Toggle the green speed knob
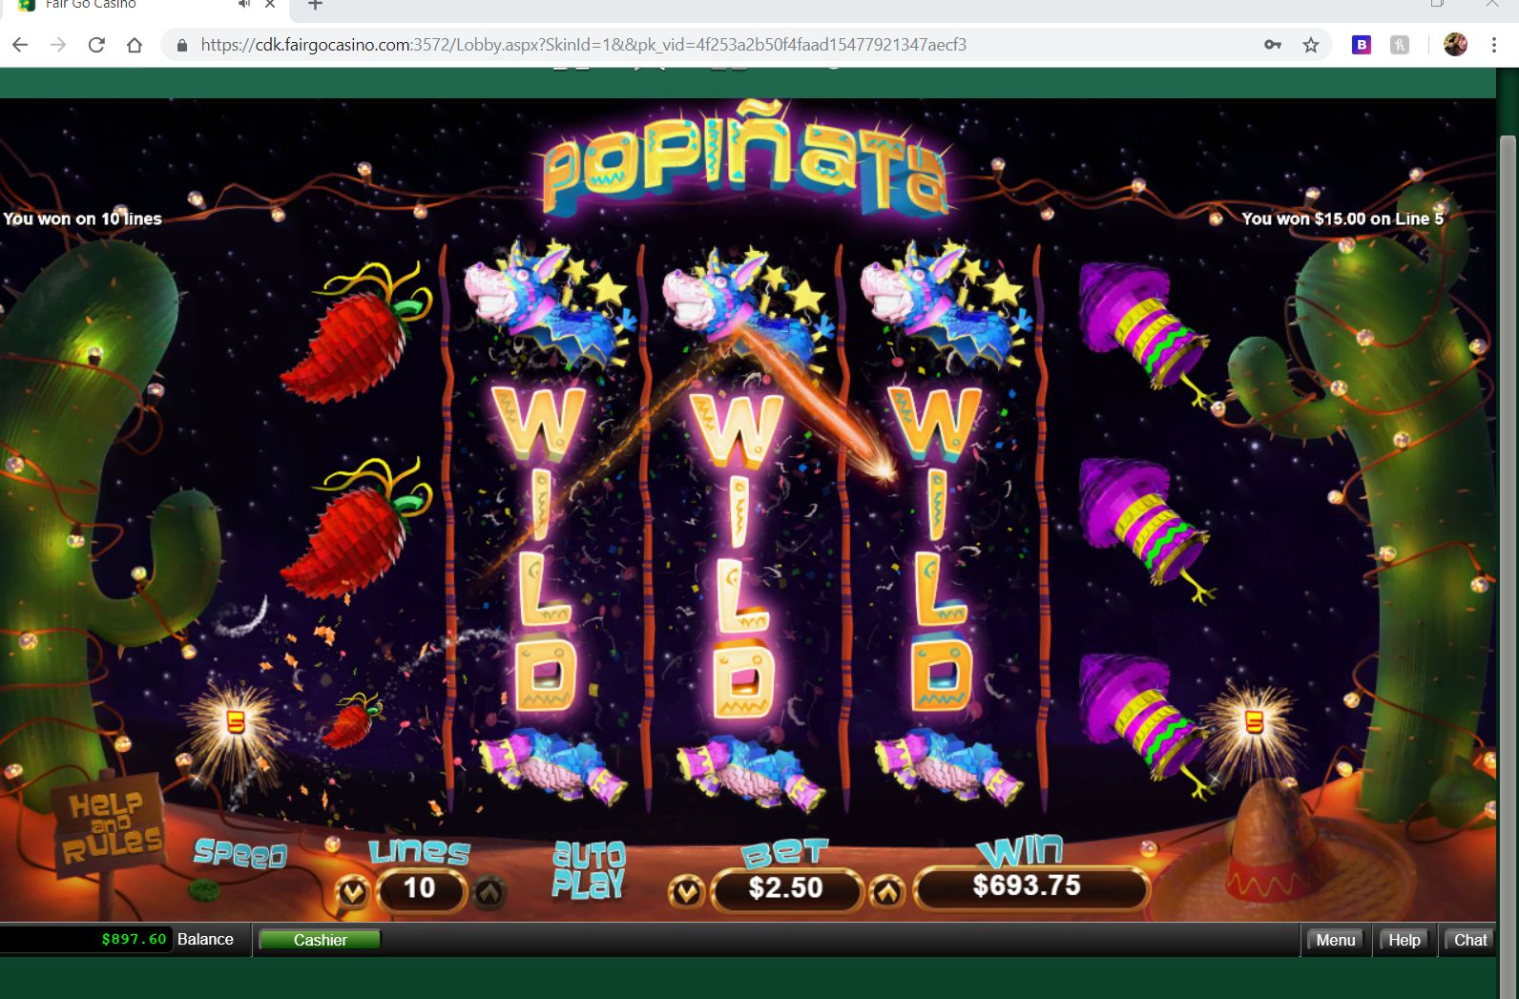 pyautogui.click(x=203, y=891)
